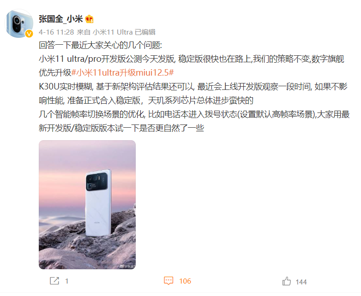Image resolution: width=361 pixels, height=296 pixels.
Task: Click the 几个智能帧率切换场景 paragraph text
Action: [x=194, y=121]
